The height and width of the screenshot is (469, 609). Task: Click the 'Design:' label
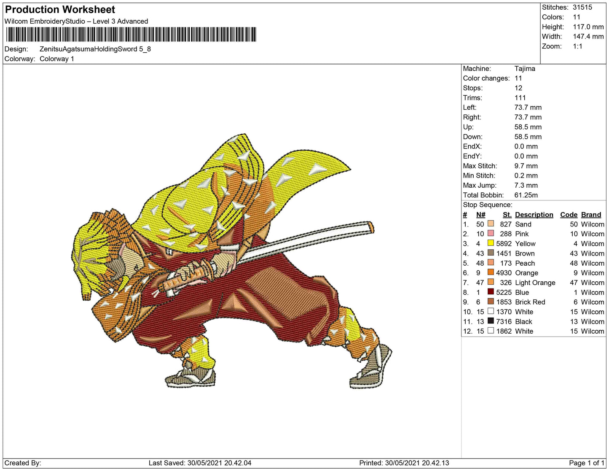pos(16,49)
